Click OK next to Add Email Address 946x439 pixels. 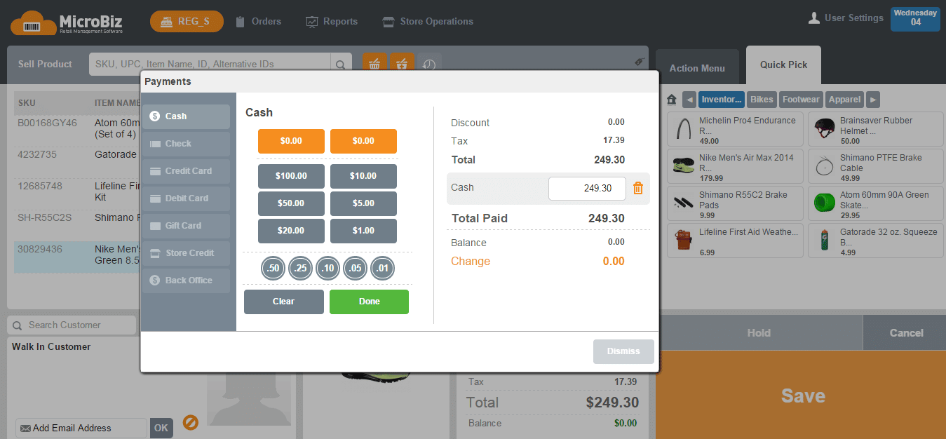[x=161, y=428]
